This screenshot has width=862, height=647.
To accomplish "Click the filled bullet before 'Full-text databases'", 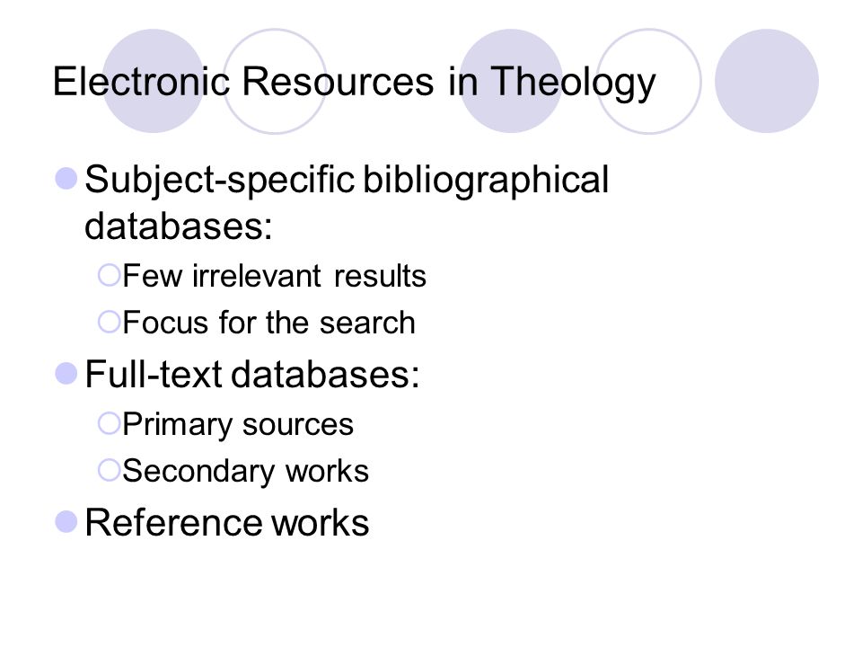I will [x=66, y=374].
